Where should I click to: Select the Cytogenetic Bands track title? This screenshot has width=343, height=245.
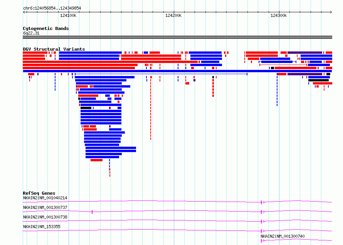(x=46, y=28)
